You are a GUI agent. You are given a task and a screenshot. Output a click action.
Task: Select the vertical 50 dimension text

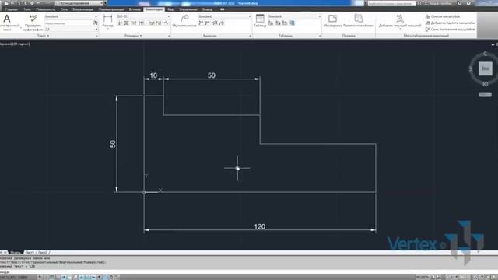[112, 144]
